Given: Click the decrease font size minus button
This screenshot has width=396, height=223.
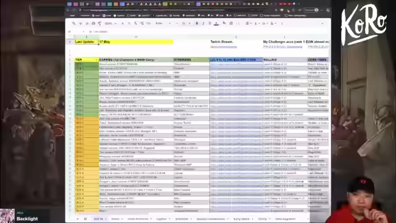Looking at the screenshot, I should coord(177,24).
